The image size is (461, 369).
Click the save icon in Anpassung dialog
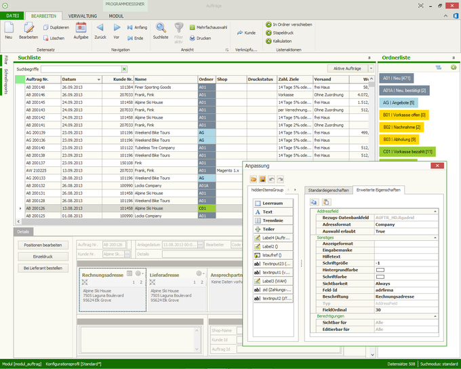(262, 178)
